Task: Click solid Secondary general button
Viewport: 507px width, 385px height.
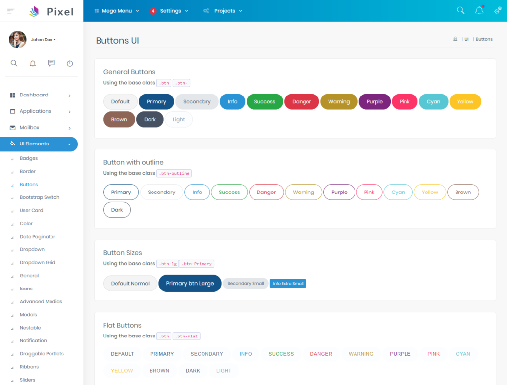Action: click(197, 102)
